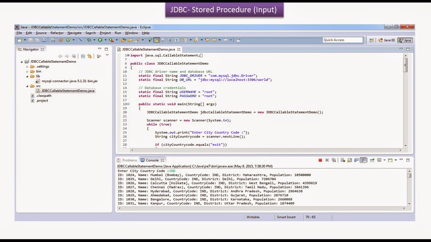Open the Window menu
Screen dimensions: 431x242
pyautogui.click(x=132, y=33)
